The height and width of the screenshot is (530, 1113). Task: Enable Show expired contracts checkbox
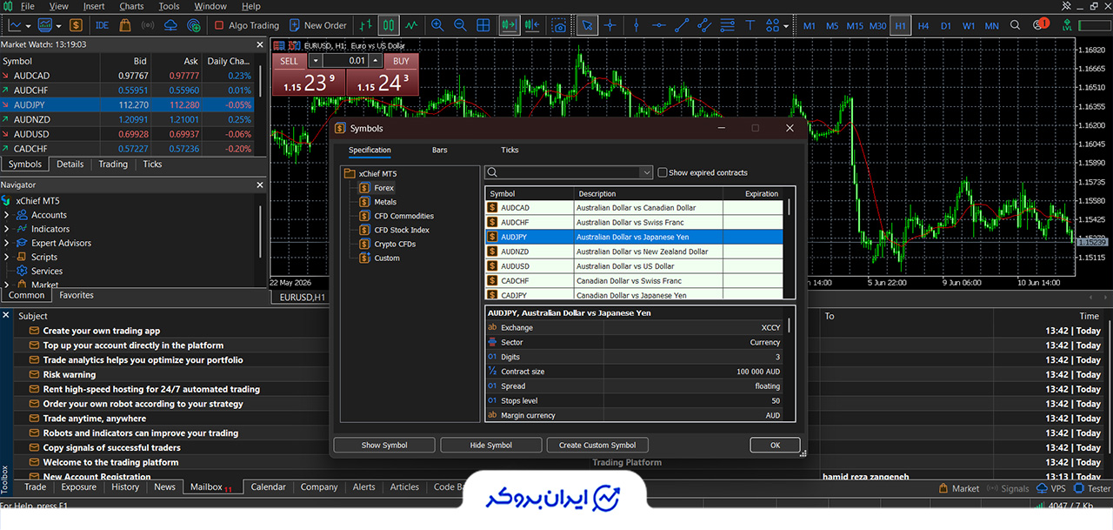coord(663,172)
